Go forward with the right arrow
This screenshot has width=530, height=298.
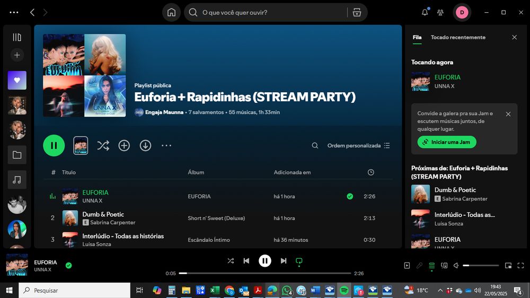click(45, 13)
